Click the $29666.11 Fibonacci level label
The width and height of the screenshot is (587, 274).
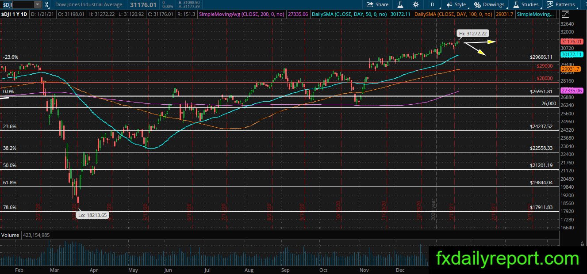tap(541, 57)
